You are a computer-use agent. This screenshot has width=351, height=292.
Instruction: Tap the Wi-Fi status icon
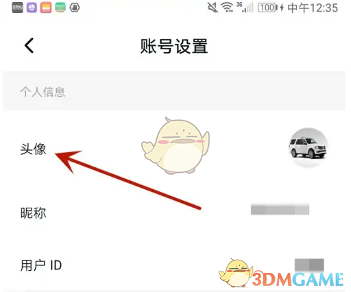[x=227, y=8]
